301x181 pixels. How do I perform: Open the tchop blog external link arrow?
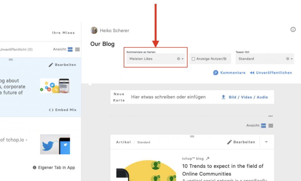pyautogui.click(x=208, y=159)
